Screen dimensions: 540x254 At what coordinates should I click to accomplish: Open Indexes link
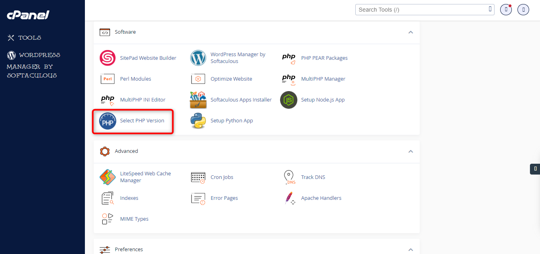coord(129,198)
